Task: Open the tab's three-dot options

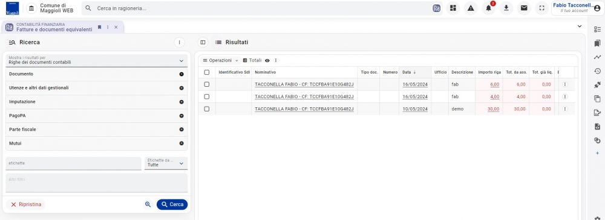Action: click(108, 27)
